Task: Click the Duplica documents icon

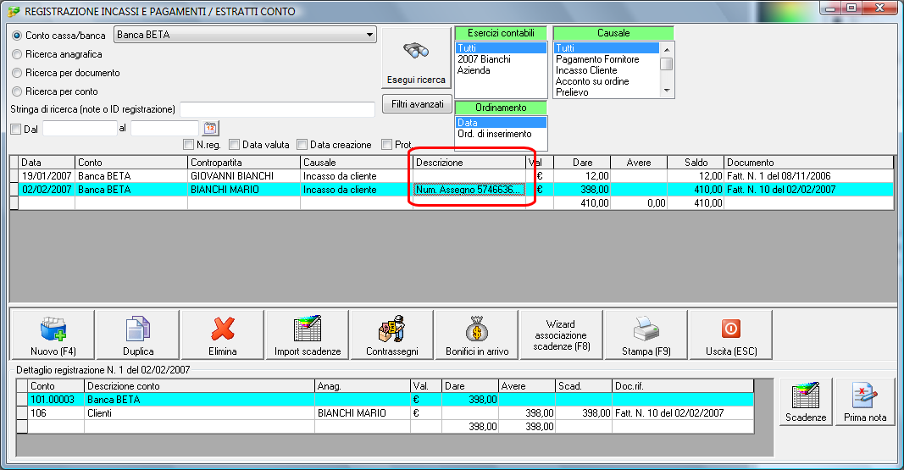Action: point(138,329)
